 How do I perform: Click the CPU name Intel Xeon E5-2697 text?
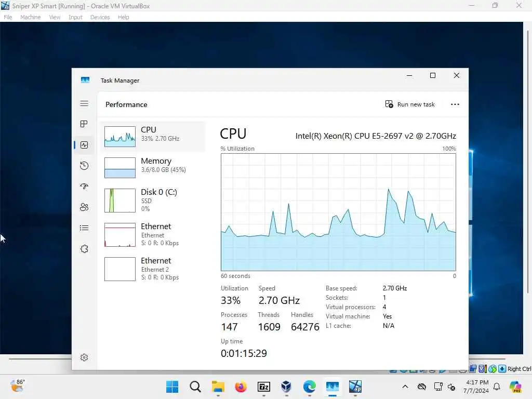point(376,136)
